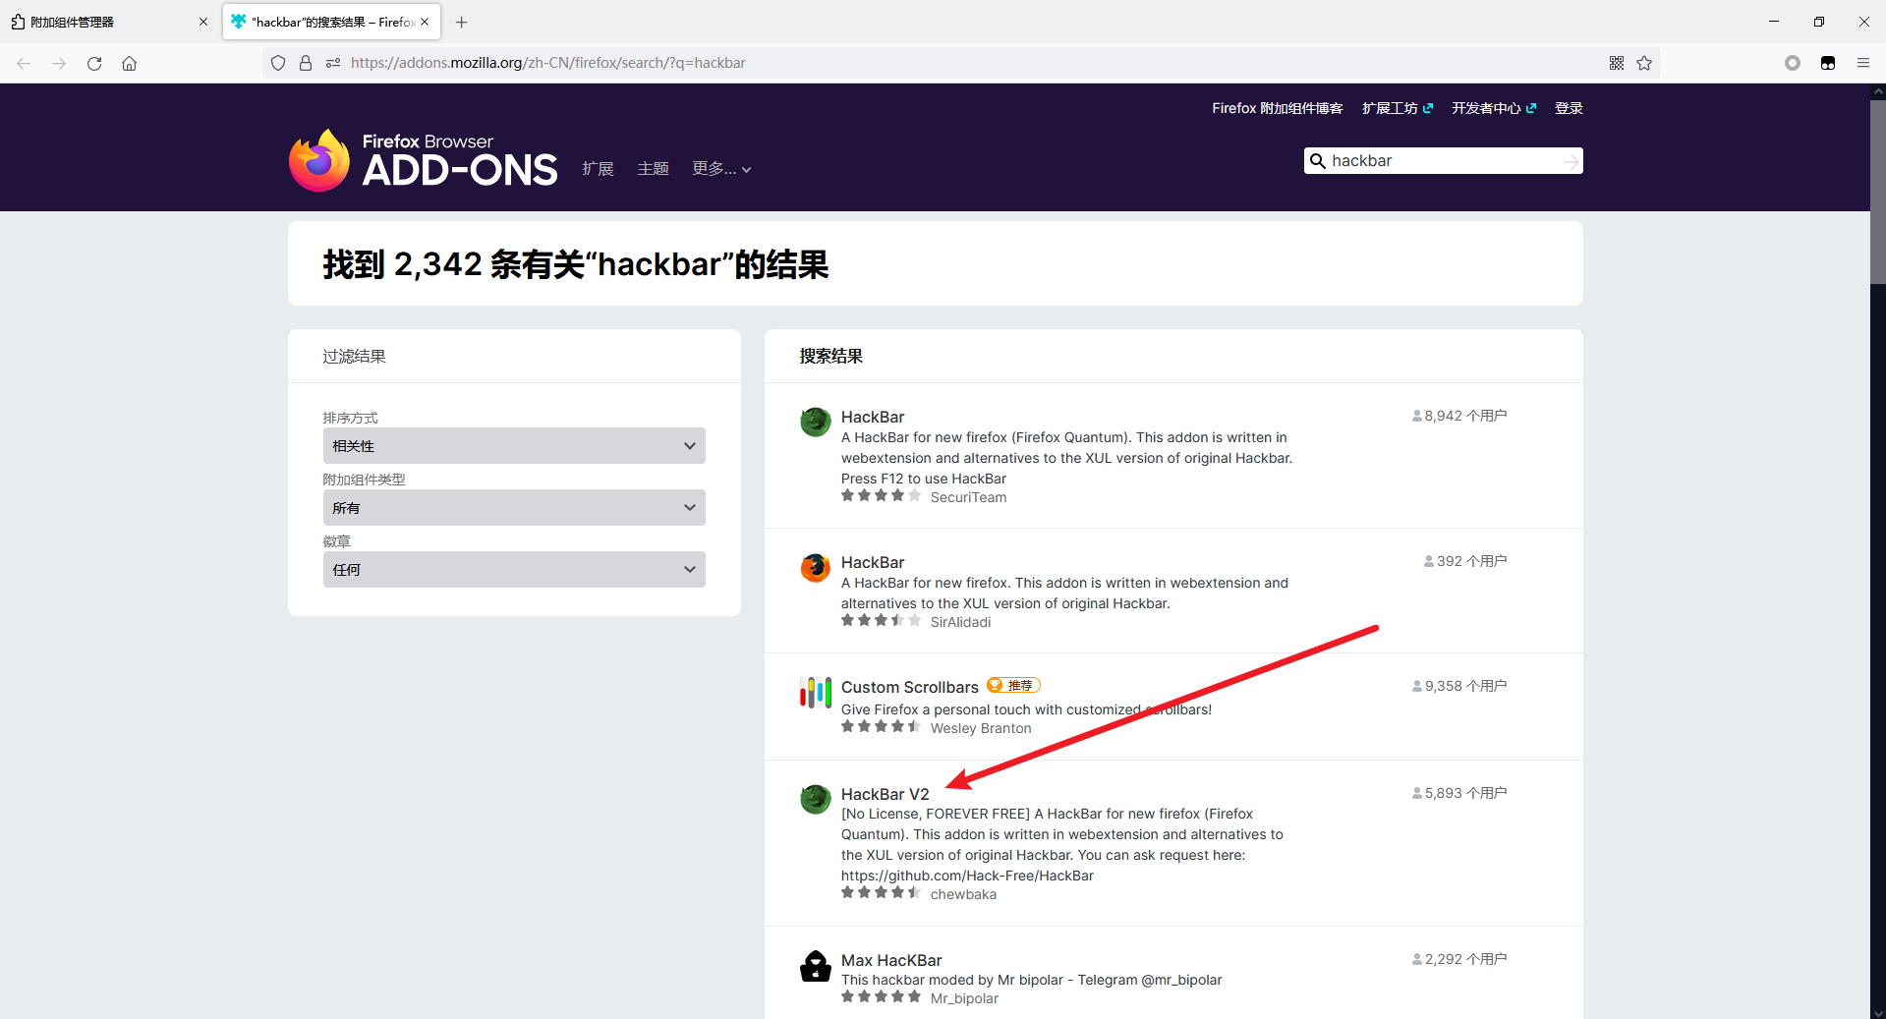The width and height of the screenshot is (1886, 1019).
Task: Expand the sort order dropdown
Action: pos(514,445)
